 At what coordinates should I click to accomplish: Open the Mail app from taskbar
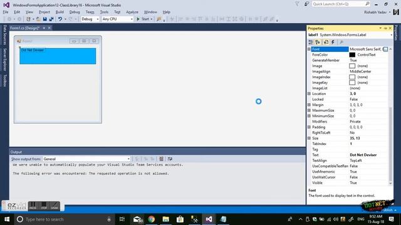coord(137,219)
